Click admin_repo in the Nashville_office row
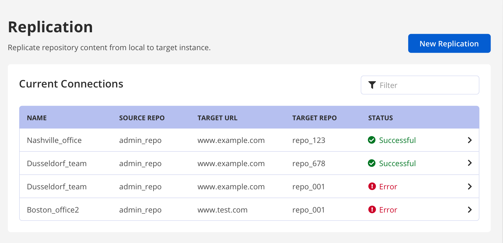This screenshot has width=503, height=243. pyautogui.click(x=140, y=140)
